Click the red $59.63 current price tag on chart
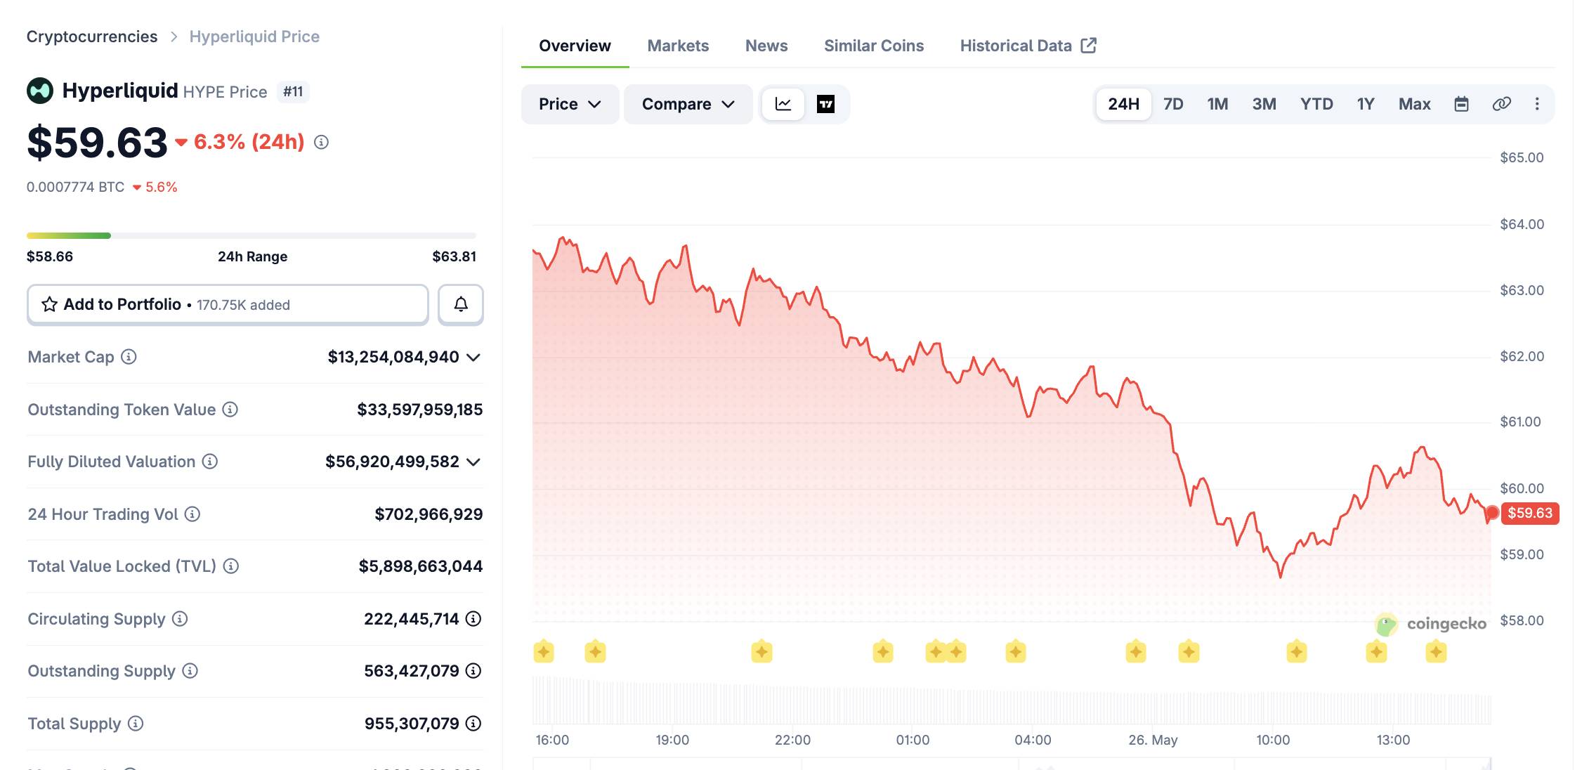Screen dimensions: 1582x770 1530,513
